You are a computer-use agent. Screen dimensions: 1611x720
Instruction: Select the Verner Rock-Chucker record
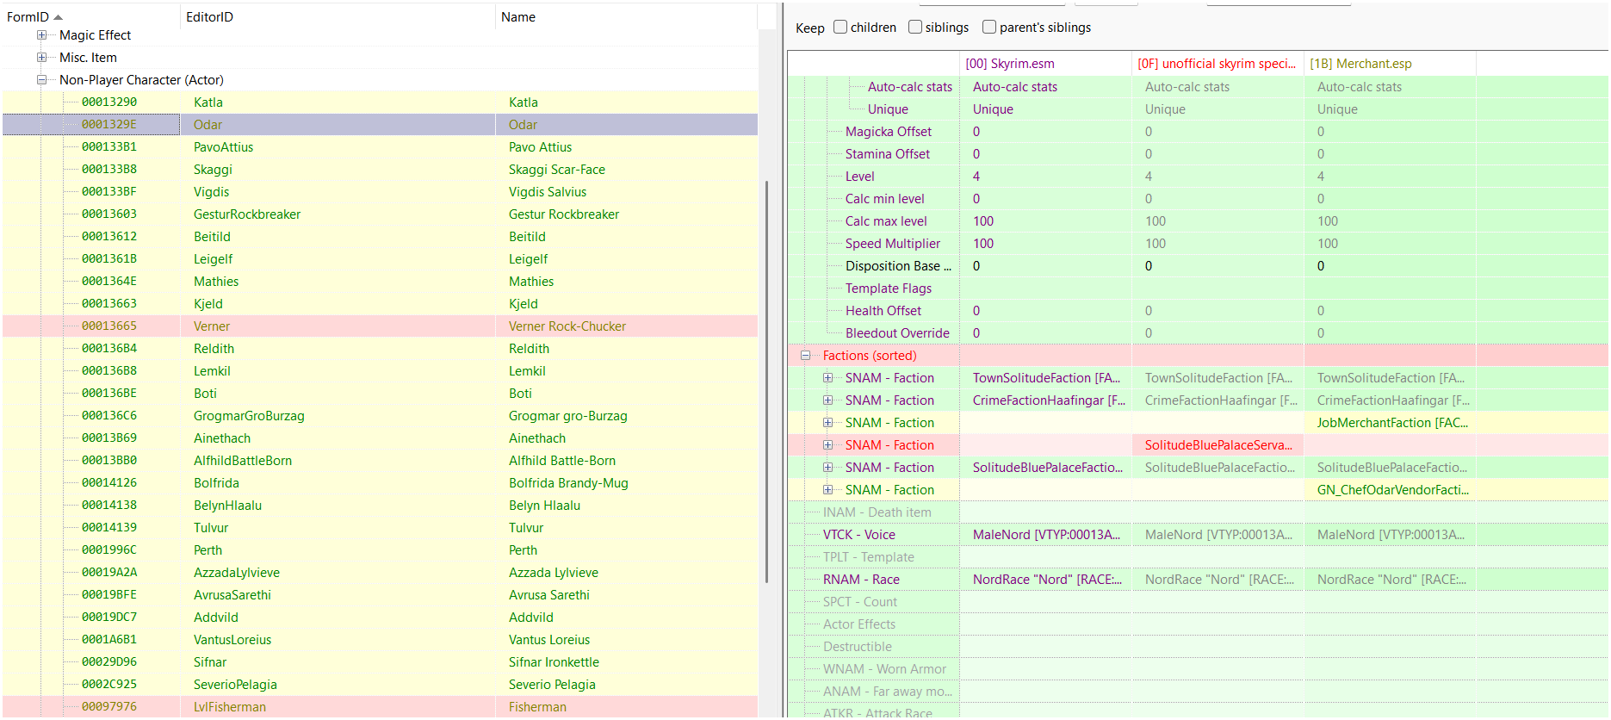(x=380, y=326)
